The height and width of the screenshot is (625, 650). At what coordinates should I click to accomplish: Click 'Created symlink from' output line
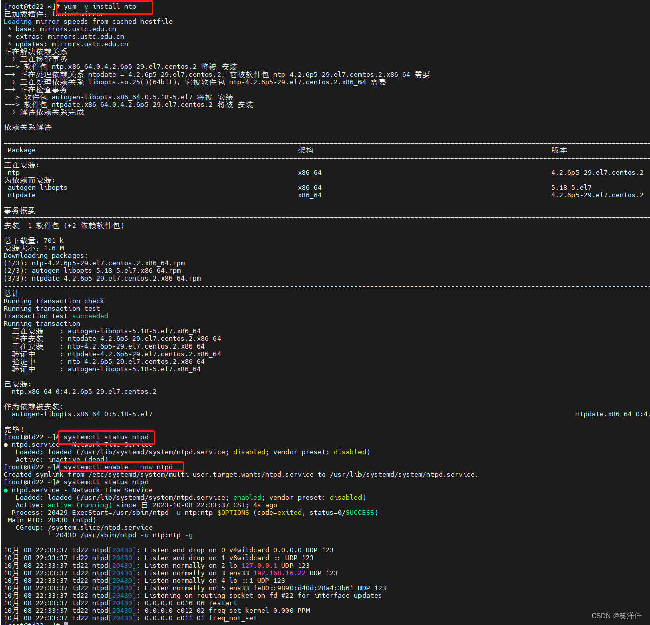point(241,475)
